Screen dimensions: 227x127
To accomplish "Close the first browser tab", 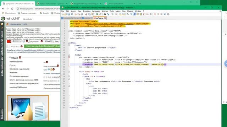I will tap(33, 4).
